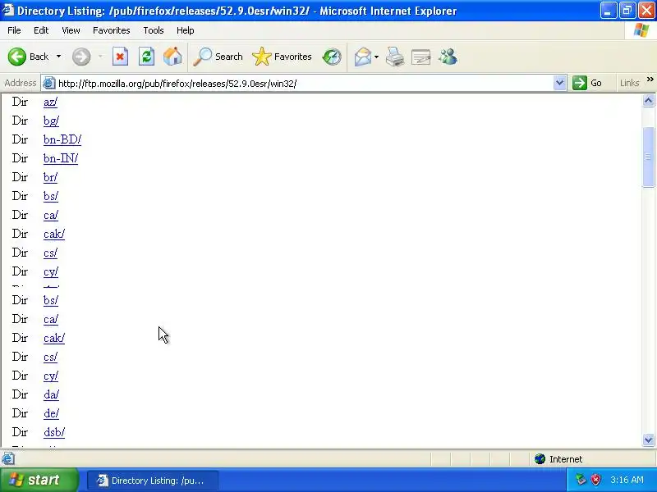The image size is (657, 492).
Task: Click the Internet zone globe in status bar
Action: tap(540, 459)
